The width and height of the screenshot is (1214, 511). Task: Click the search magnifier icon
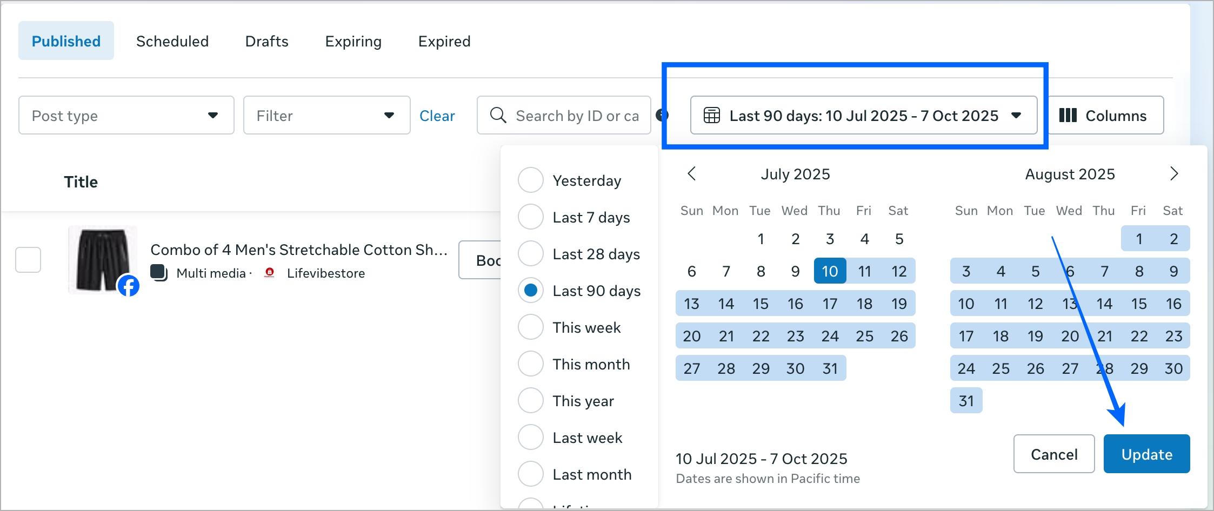coord(498,115)
